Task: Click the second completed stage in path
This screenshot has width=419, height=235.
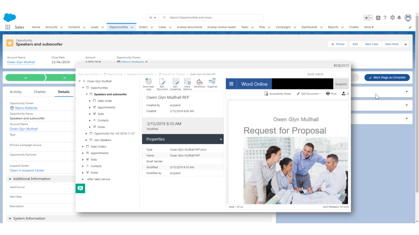Action: pyautogui.click(x=62, y=78)
